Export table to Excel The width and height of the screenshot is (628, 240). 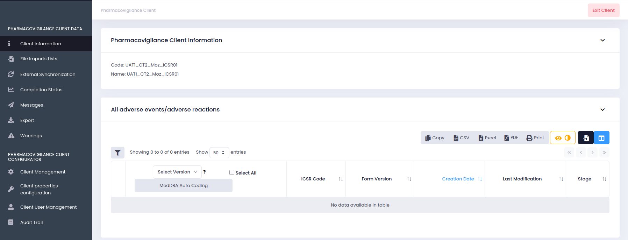coord(487,138)
